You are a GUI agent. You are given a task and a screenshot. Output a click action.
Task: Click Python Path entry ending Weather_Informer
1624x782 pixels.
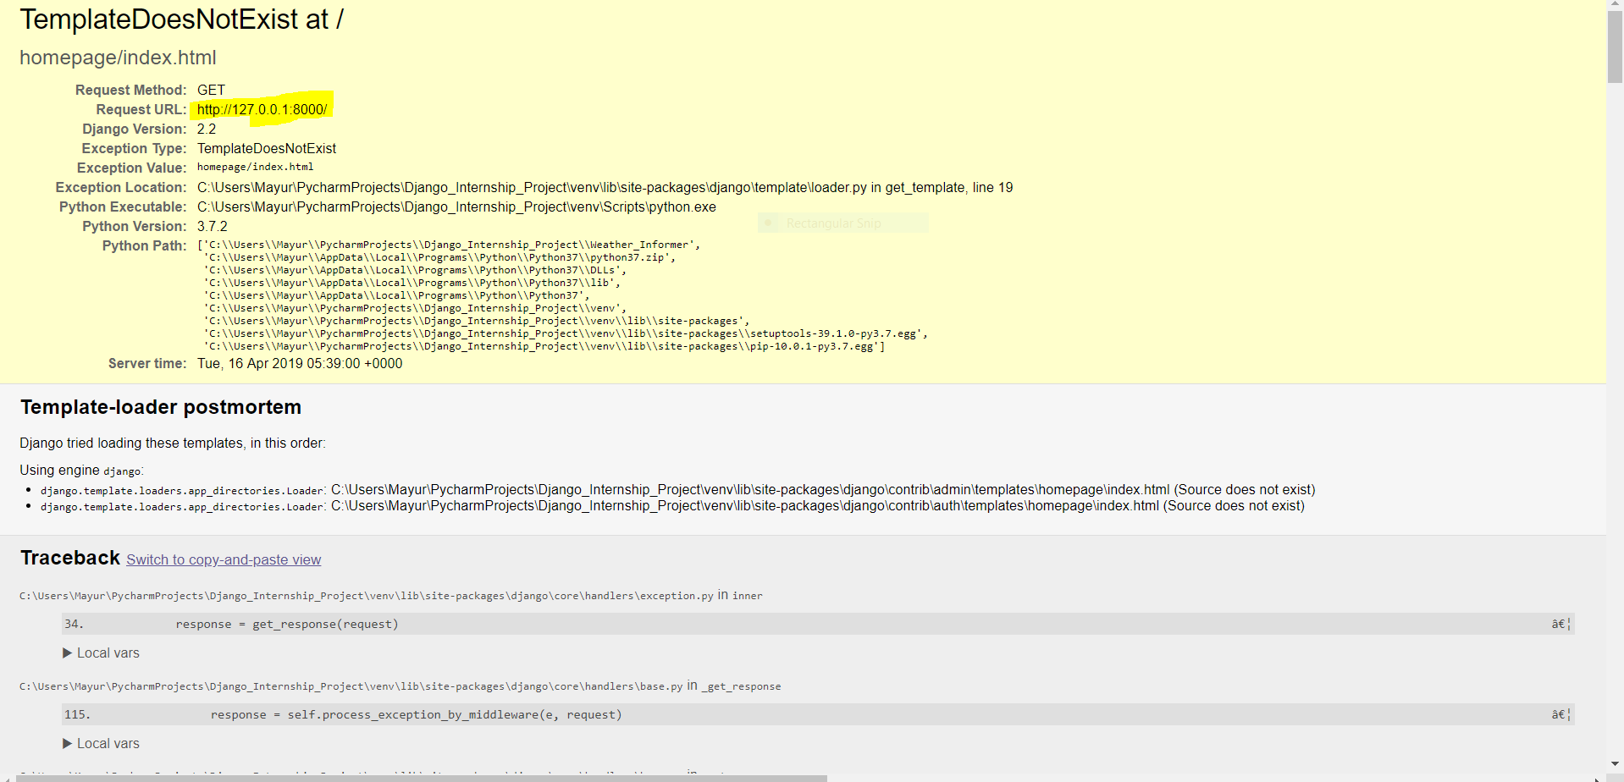pos(449,245)
